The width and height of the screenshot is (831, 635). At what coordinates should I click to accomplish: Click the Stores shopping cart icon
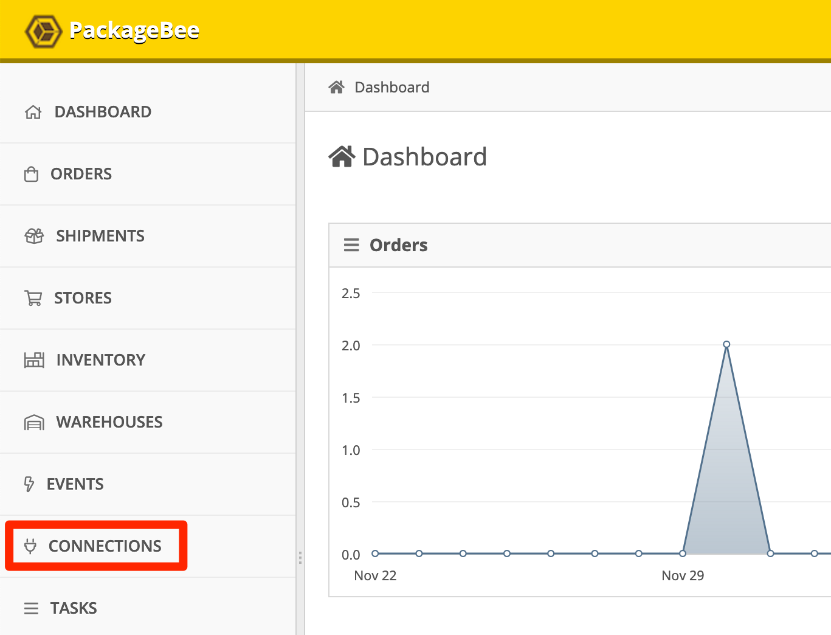point(33,298)
